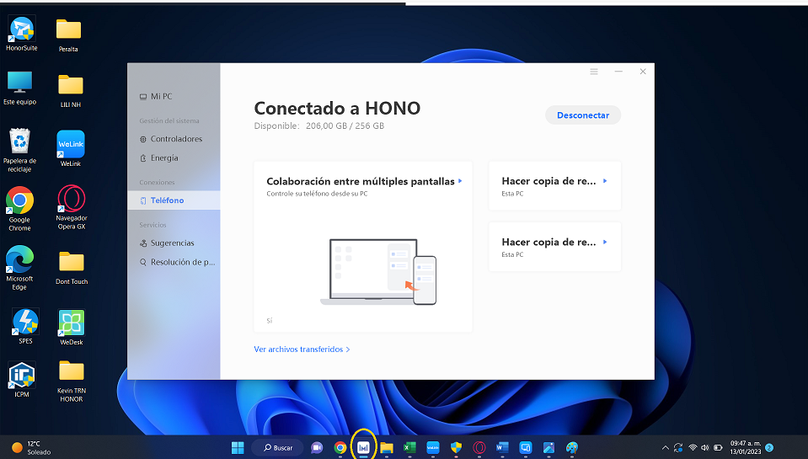Open Windows Start menu
The height and width of the screenshot is (459, 808).
238,447
